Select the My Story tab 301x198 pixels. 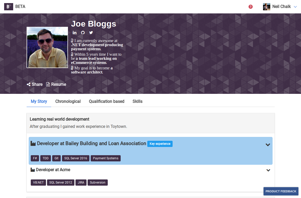[39, 102]
